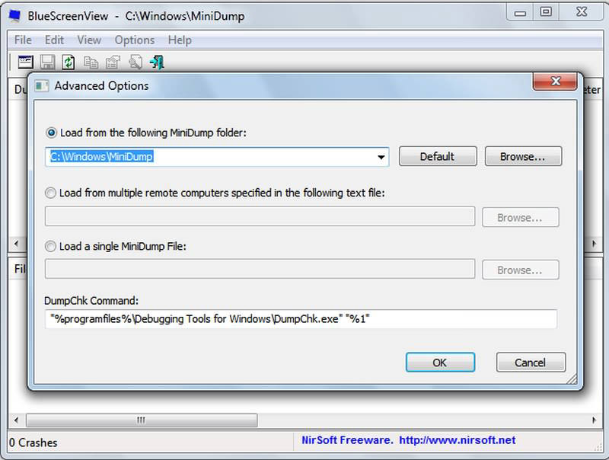Click Browse beside the remote computers text field

521,217
